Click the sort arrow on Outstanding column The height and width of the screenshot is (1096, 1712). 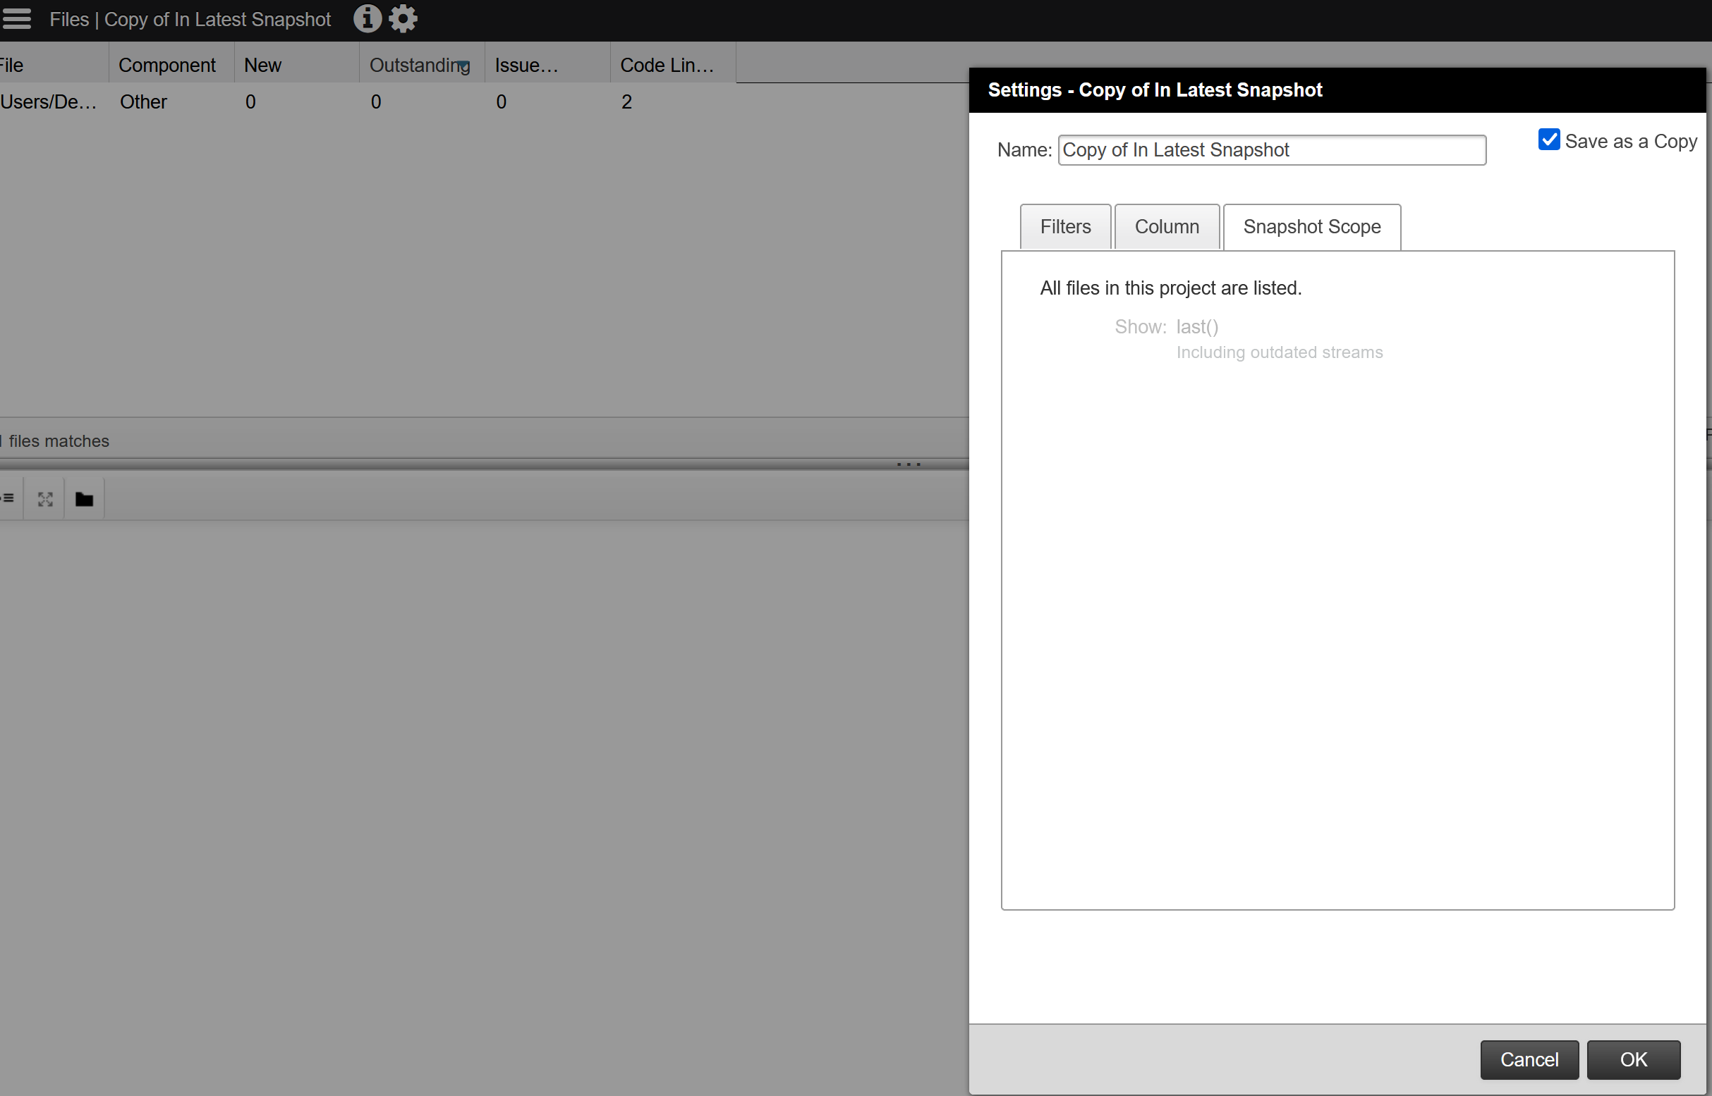[463, 66]
